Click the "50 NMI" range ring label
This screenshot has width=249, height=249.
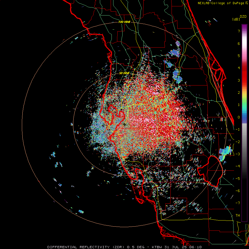coord(124,73)
